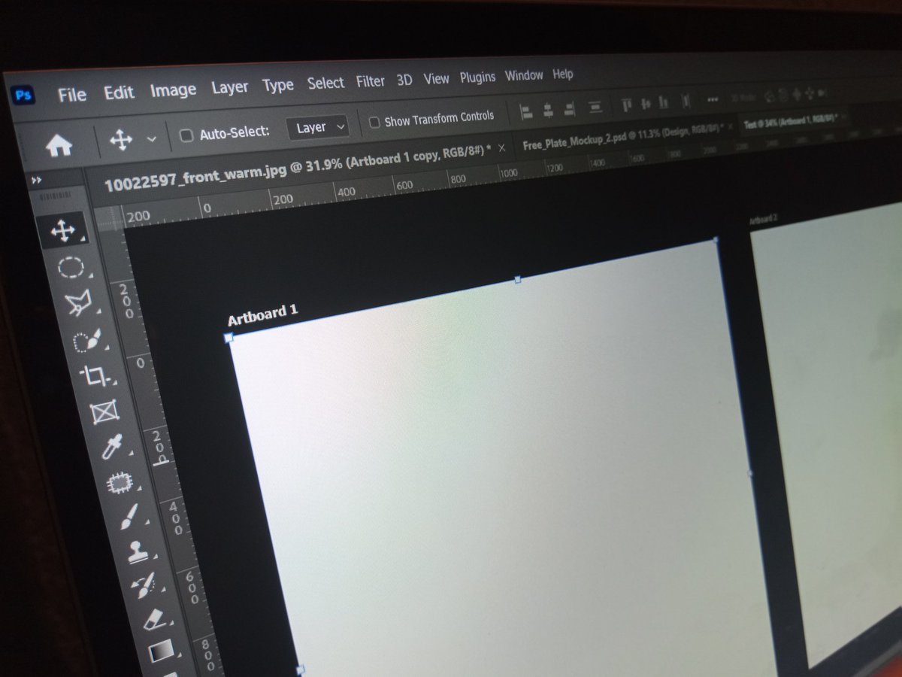Image resolution: width=902 pixels, height=677 pixels.
Task: Align vertical centers in options bar
Action: point(645,103)
